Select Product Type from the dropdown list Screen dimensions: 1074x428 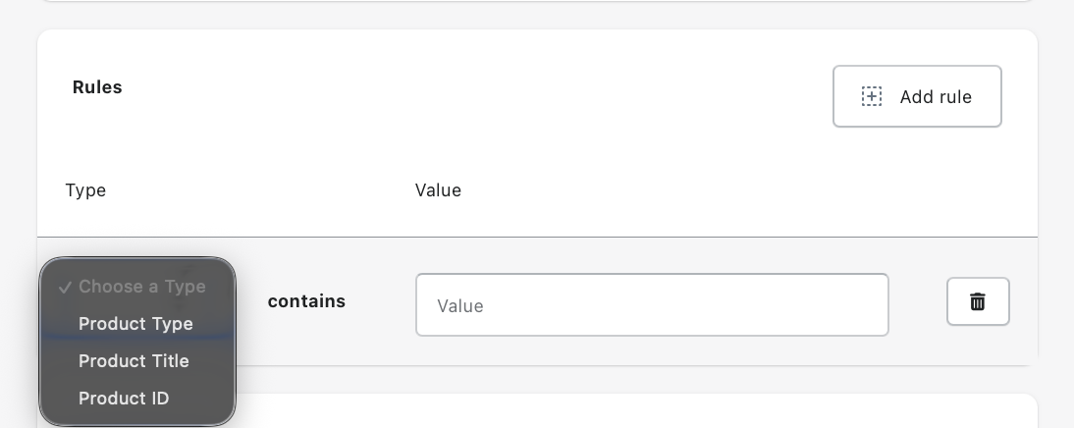(x=137, y=324)
